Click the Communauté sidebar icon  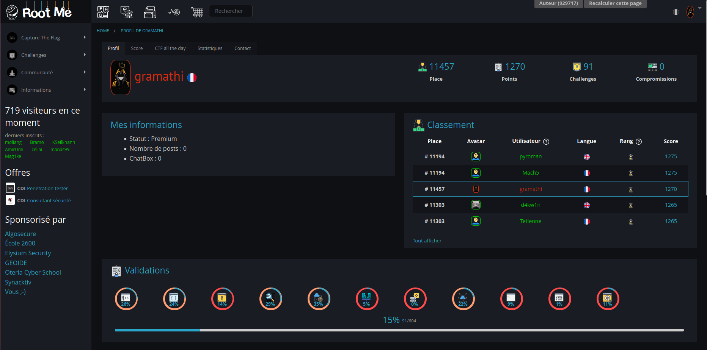tap(12, 72)
